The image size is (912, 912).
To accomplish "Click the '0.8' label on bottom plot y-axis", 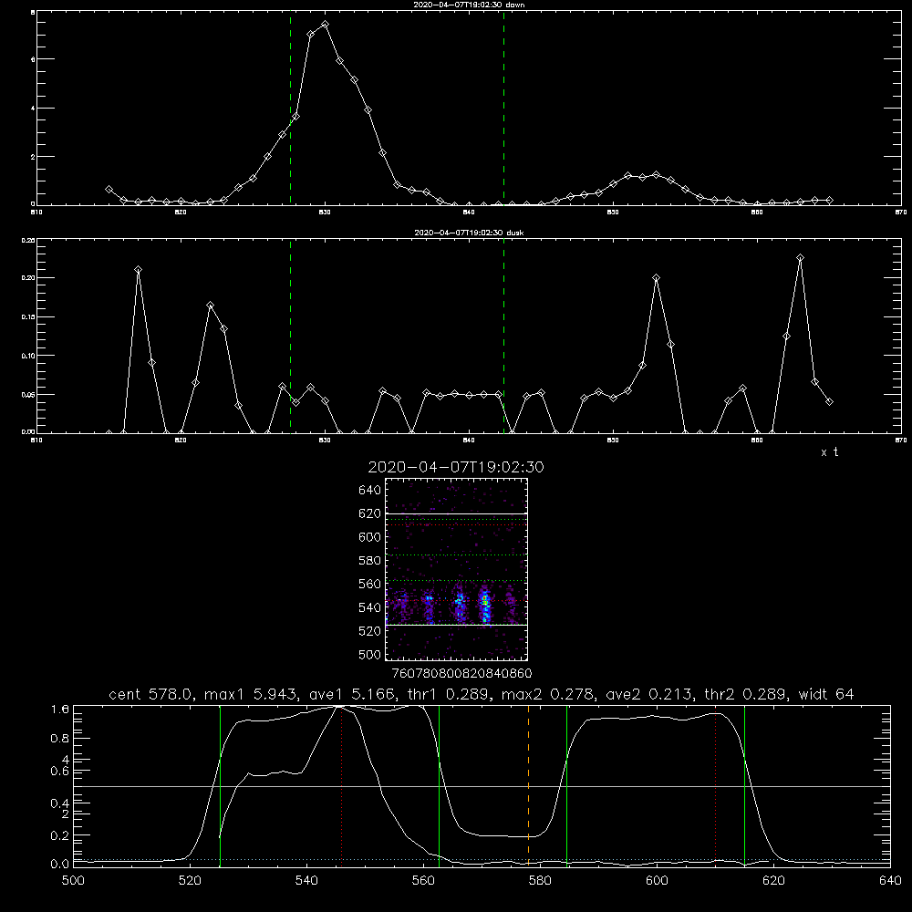I will 60,739.
